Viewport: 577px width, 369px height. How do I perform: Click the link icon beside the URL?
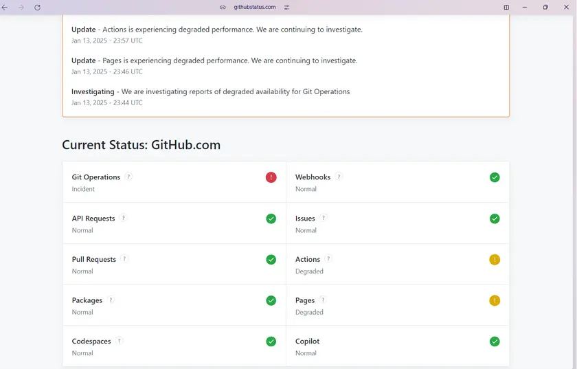223,7
